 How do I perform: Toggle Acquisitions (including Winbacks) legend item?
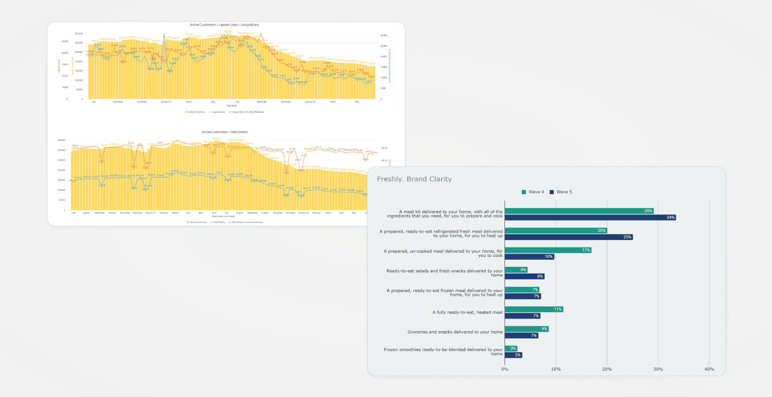(246, 112)
